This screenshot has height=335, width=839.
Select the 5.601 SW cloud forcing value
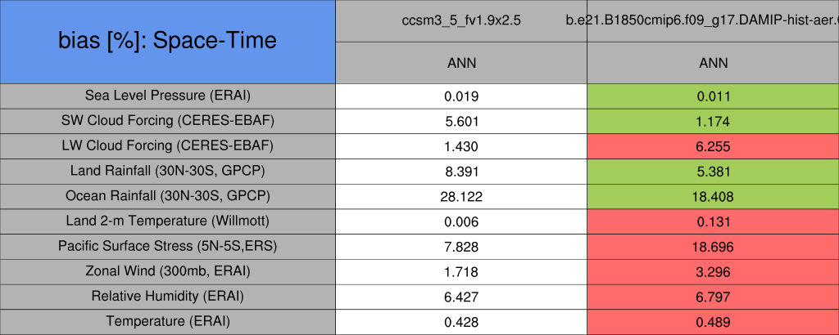click(x=461, y=121)
